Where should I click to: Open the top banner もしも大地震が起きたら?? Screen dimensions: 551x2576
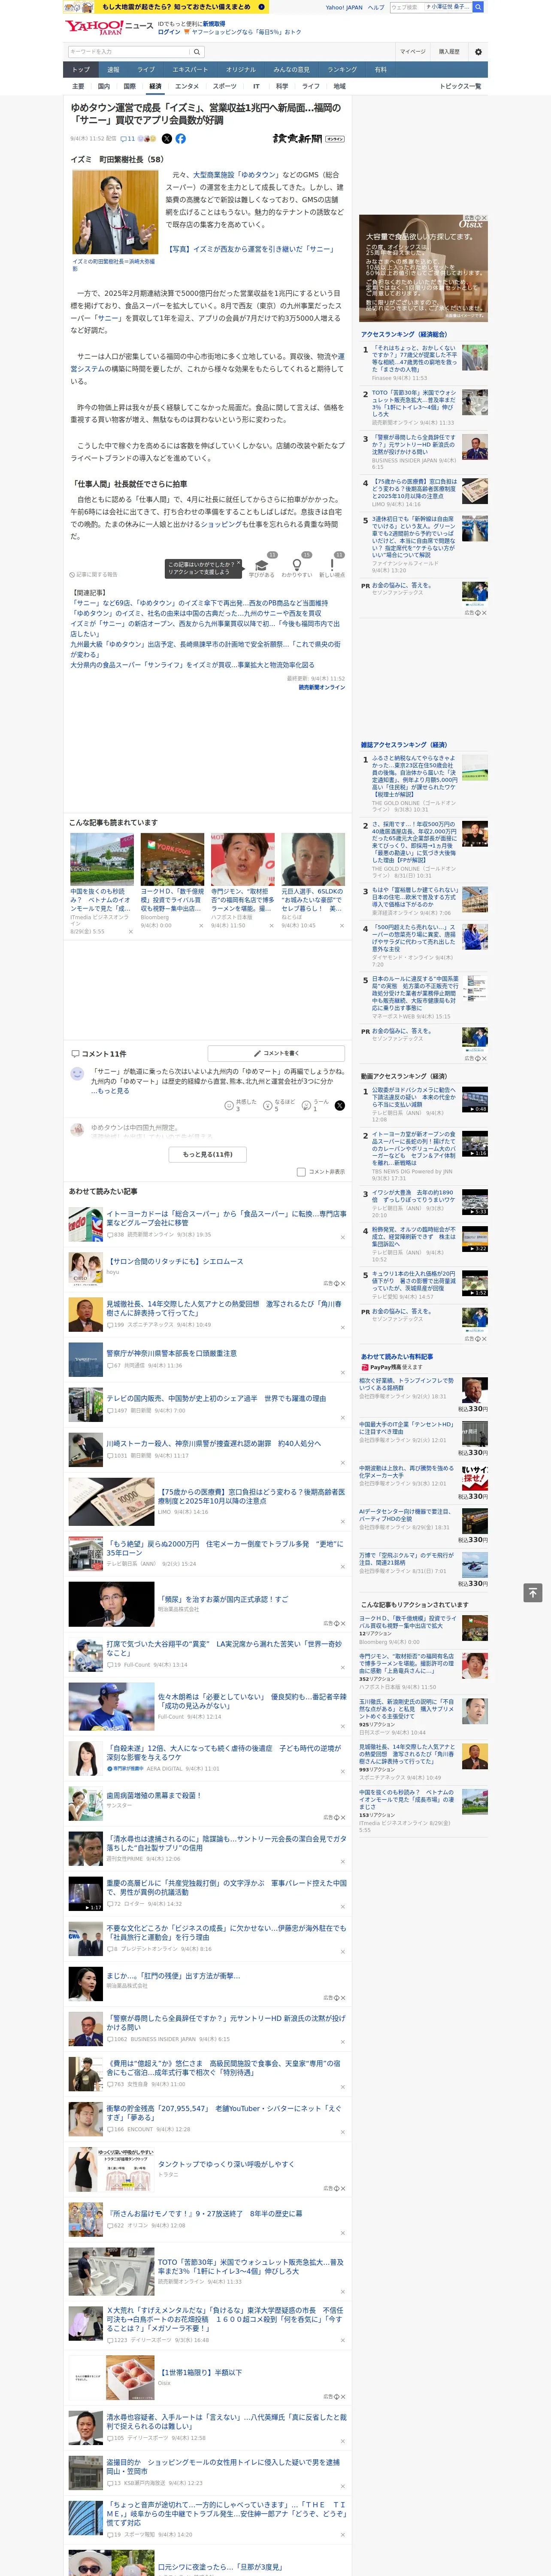coord(165,7)
